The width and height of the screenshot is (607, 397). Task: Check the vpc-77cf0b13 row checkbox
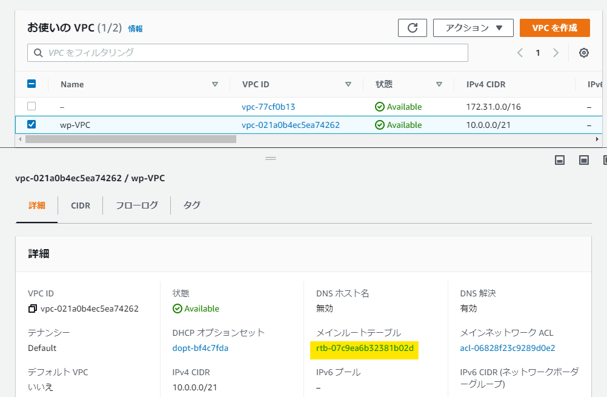[x=32, y=106]
